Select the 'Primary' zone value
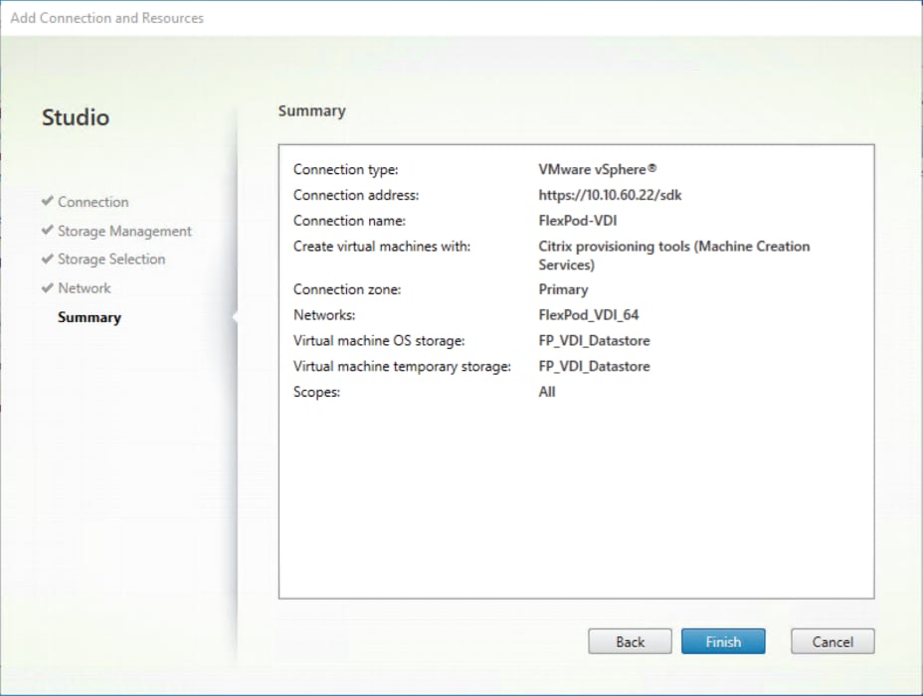The image size is (923, 696). pos(563,289)
